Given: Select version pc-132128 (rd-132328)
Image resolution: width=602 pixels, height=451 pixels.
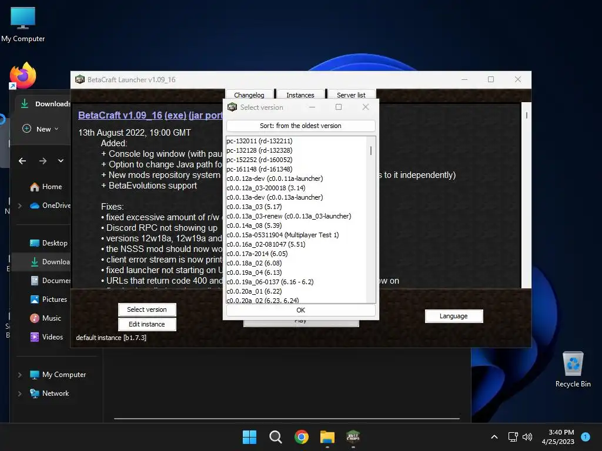Looking at the screenshot, I should click(296, 150).
